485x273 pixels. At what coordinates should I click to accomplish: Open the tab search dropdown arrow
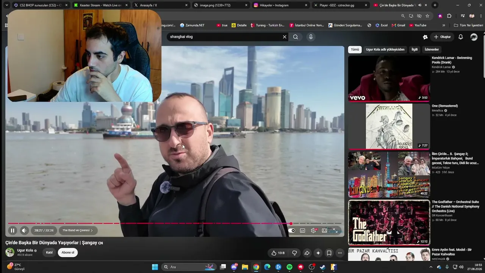click(x=6, y=5)
